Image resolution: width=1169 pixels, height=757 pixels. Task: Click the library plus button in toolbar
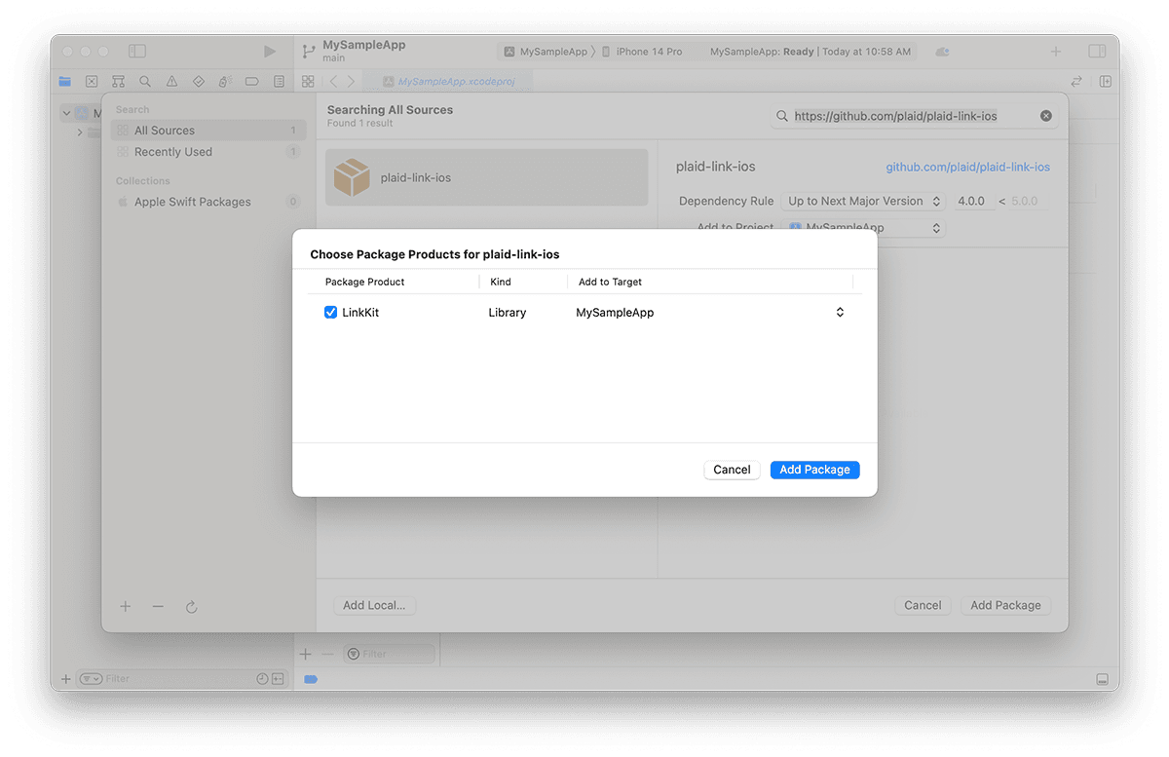tap(1056, 52)
